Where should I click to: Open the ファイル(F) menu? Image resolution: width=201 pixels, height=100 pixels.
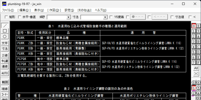(8, 10)
